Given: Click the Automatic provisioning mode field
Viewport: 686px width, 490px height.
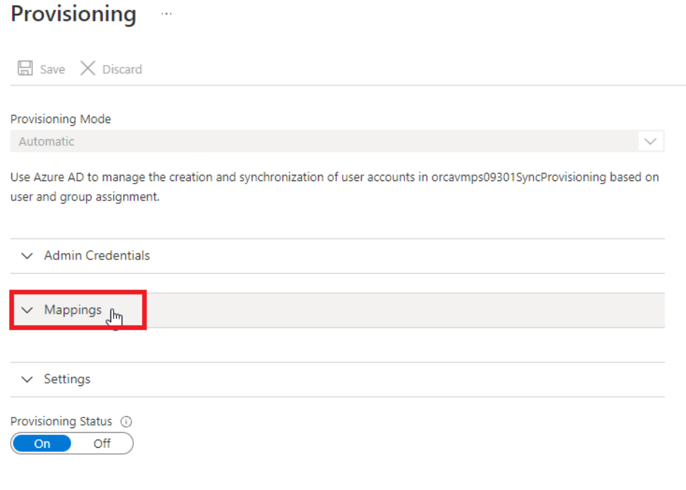Looking at the screenshot, I should (x=337, y=141).
